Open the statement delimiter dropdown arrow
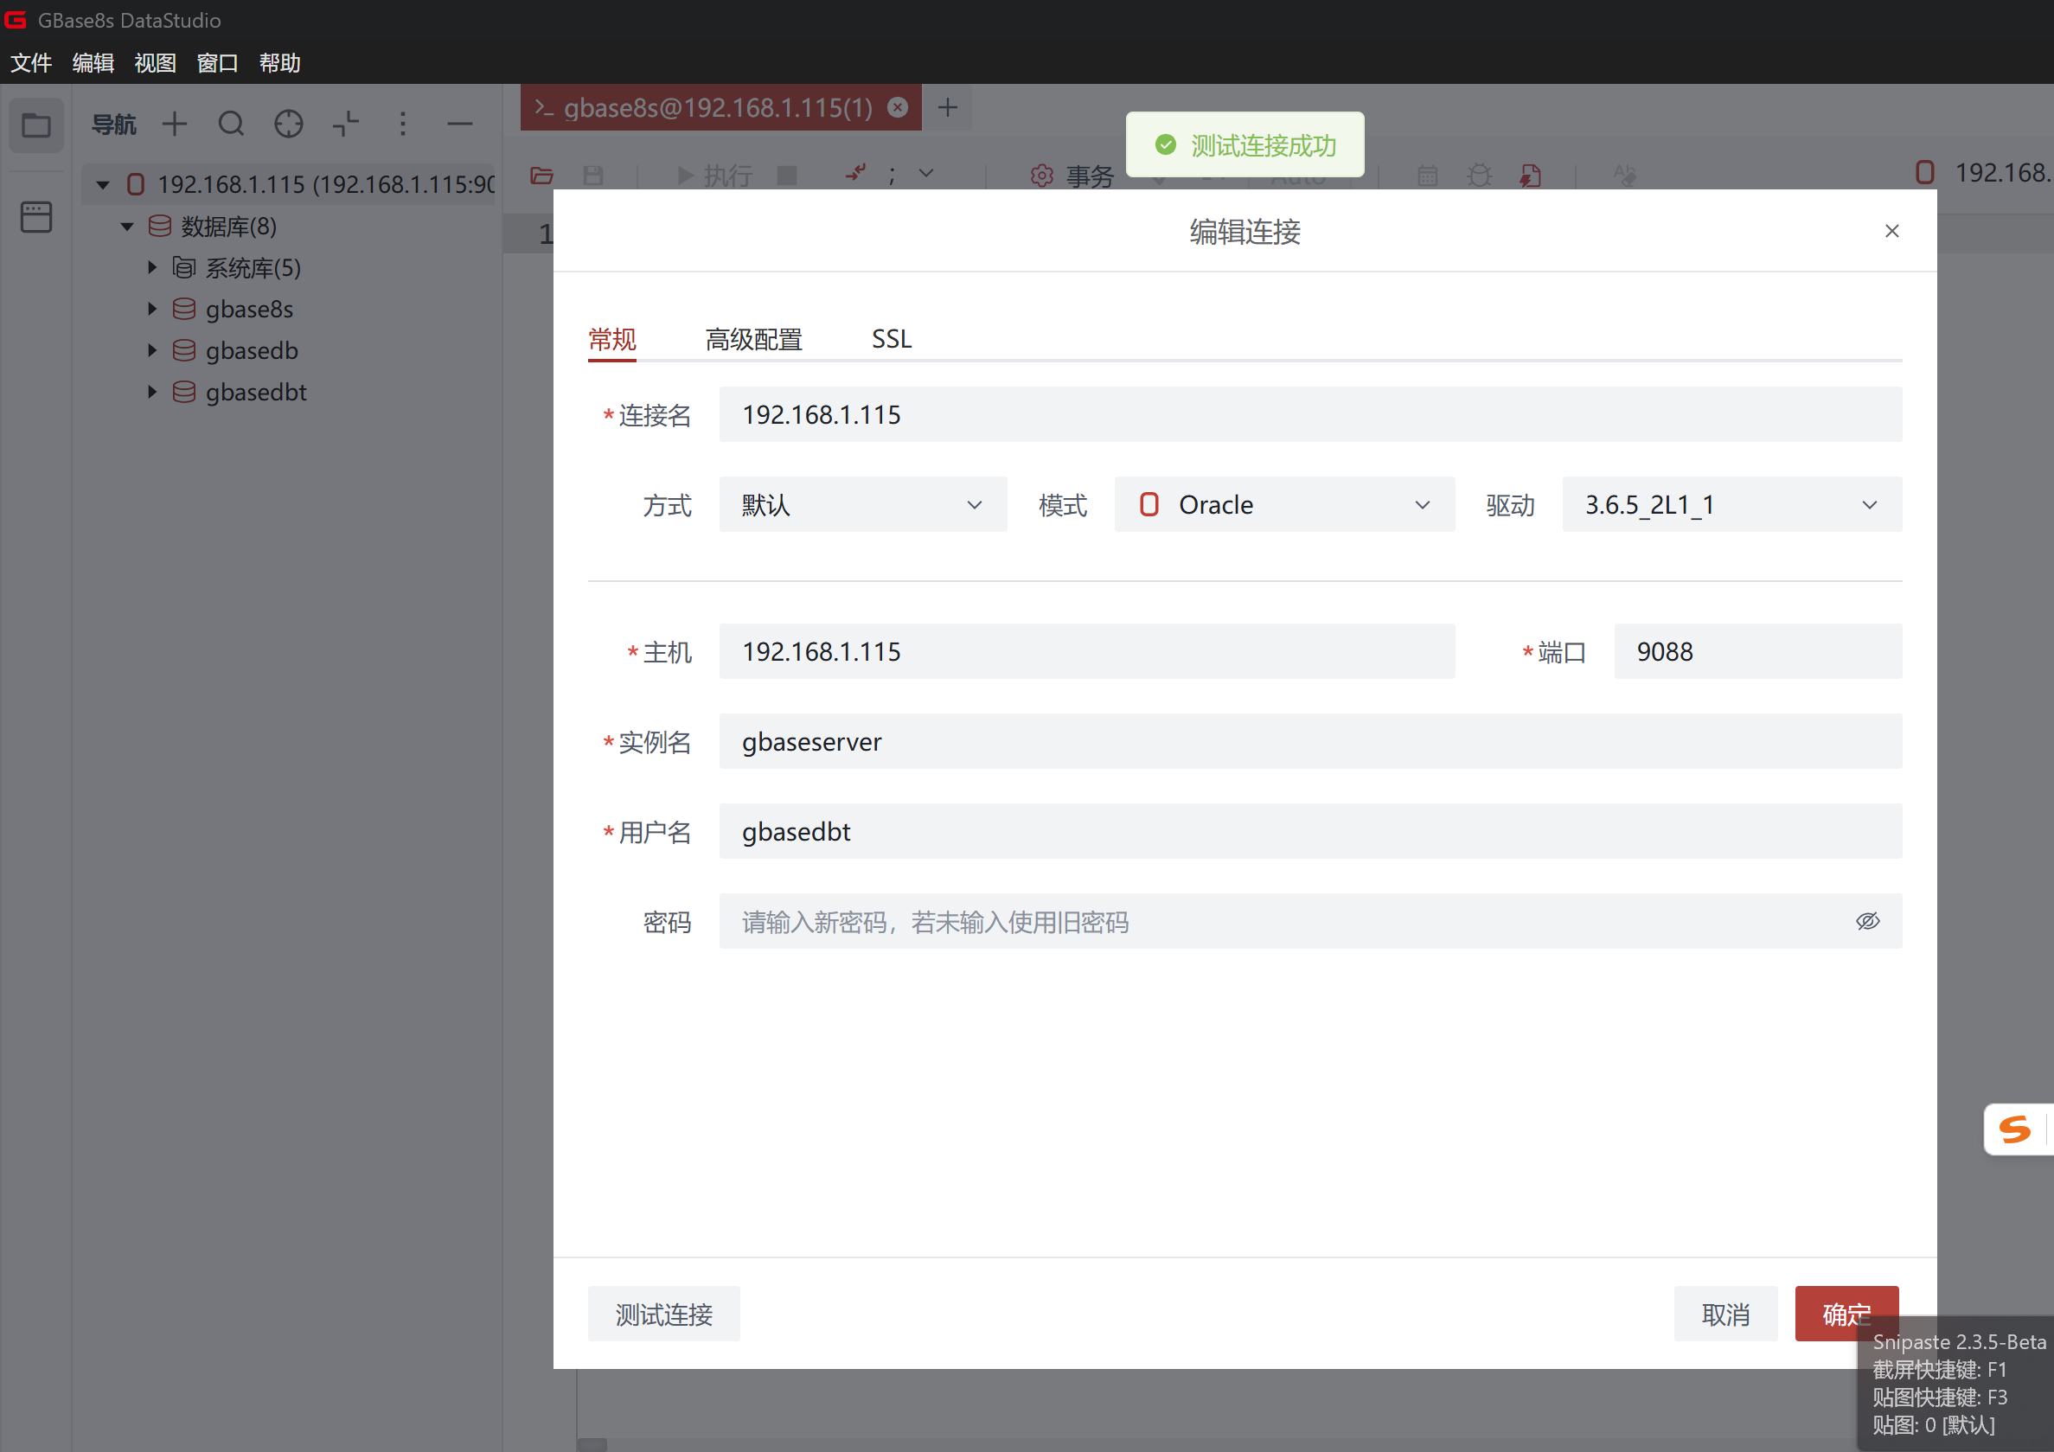The width and height of the screenshot is (2054, 1452). 926,174
